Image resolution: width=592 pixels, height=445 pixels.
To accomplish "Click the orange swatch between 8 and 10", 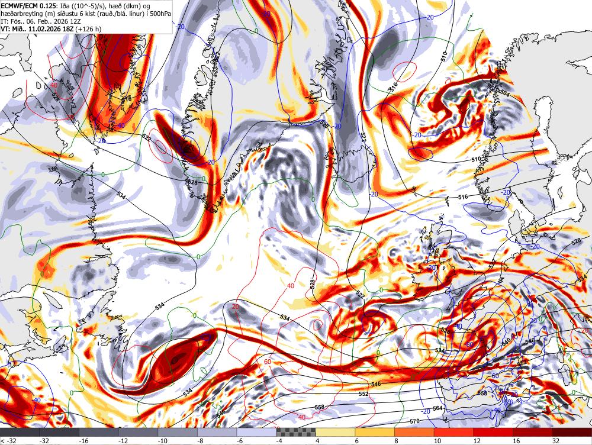I will [414, 432].
